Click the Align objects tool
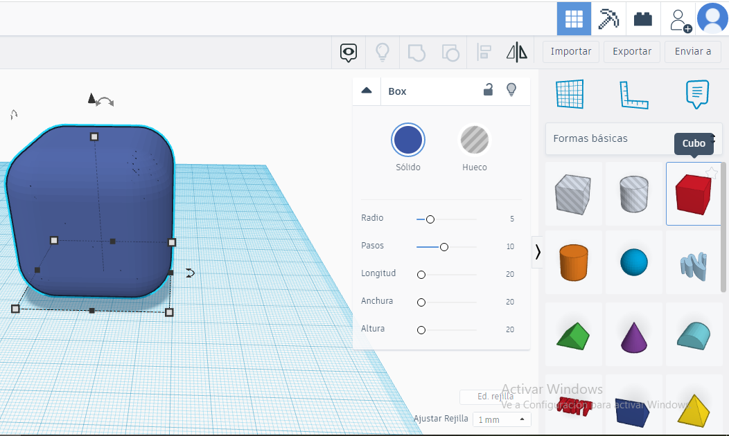The height and width of the screenshot is (436, 729). (484, 52)
